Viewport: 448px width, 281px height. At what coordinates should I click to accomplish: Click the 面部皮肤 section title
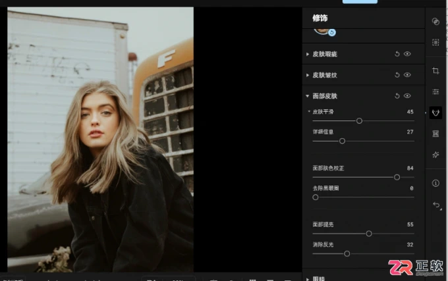point(325,96)
